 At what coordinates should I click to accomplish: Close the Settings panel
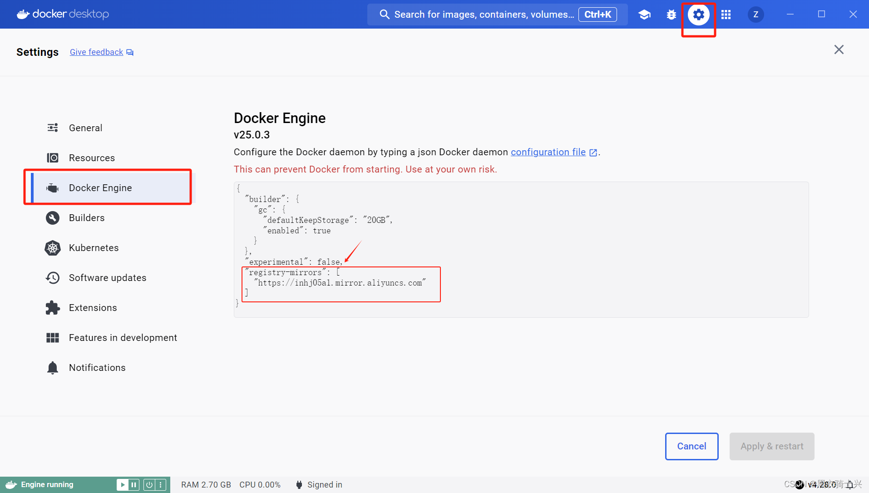839,50
